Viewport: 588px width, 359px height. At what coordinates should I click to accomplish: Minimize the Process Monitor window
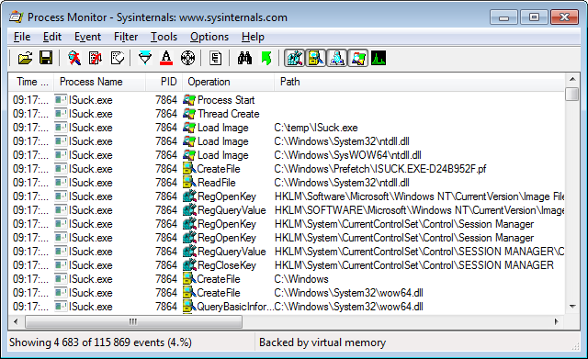pos(504,17)
